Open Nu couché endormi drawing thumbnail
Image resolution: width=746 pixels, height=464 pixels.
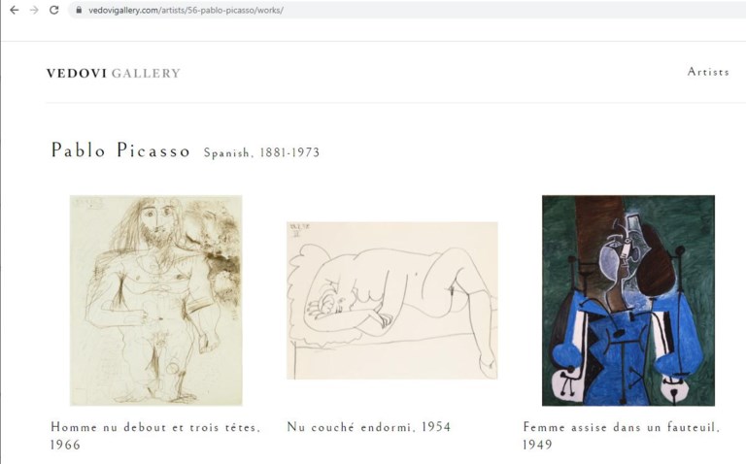pos(392,301)
